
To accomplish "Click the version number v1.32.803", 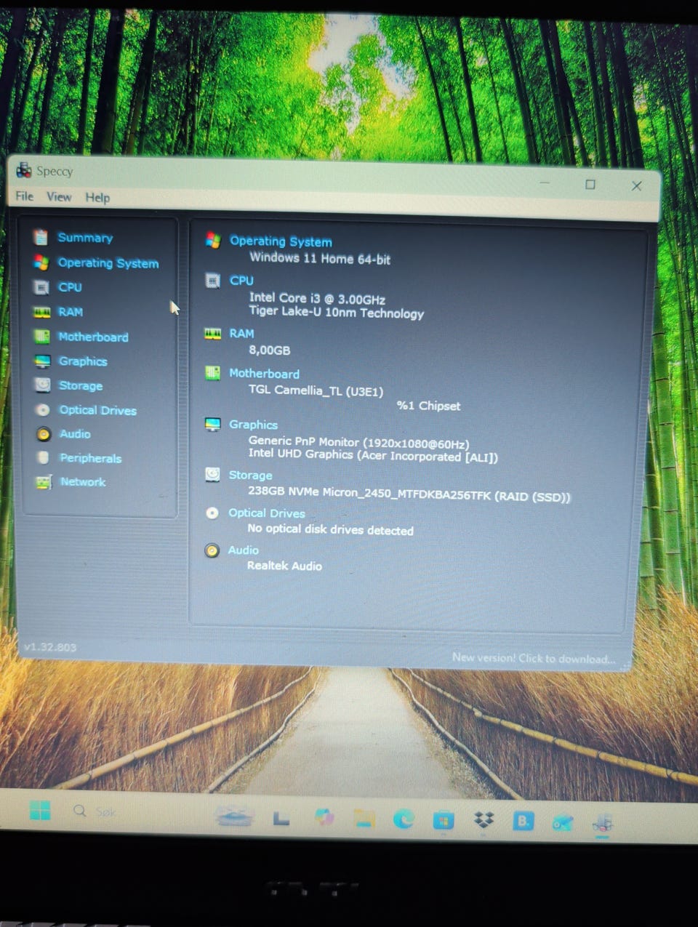I will (50, 646).
